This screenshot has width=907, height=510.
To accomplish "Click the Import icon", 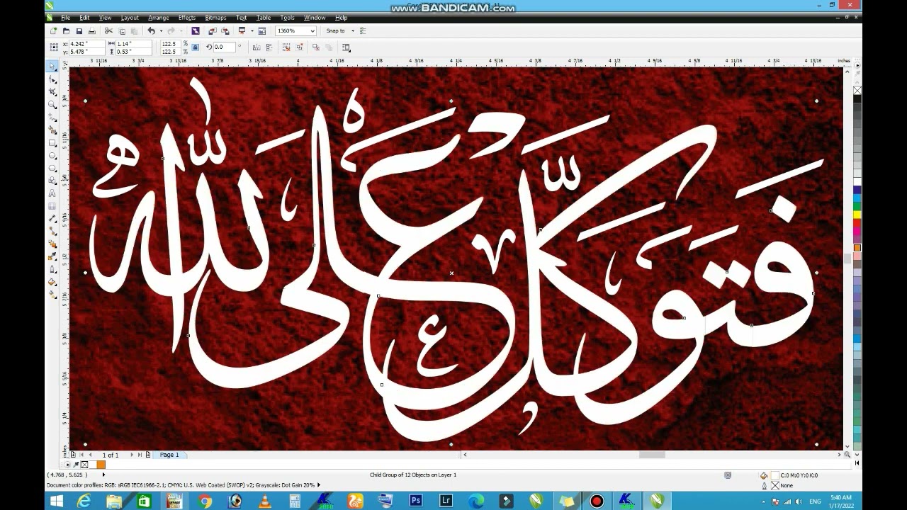I will (x=212, y=31).
